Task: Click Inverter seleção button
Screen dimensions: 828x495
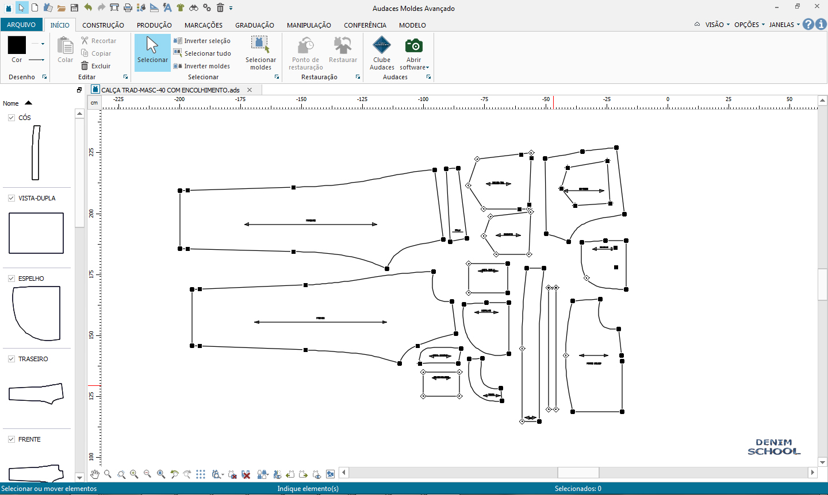Action: pos(202,41)
